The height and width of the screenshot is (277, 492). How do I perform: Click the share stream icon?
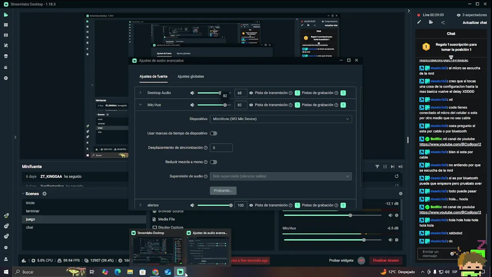443,22
